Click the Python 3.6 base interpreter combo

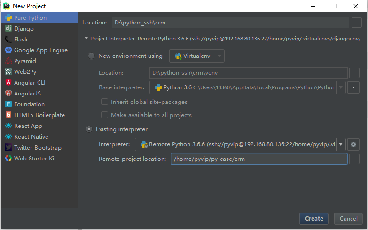click(247, 87)
